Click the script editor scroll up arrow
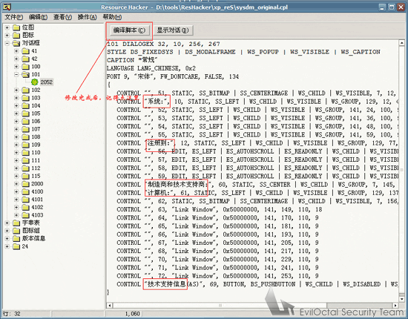The image size is (408, 319). point(401,43)
